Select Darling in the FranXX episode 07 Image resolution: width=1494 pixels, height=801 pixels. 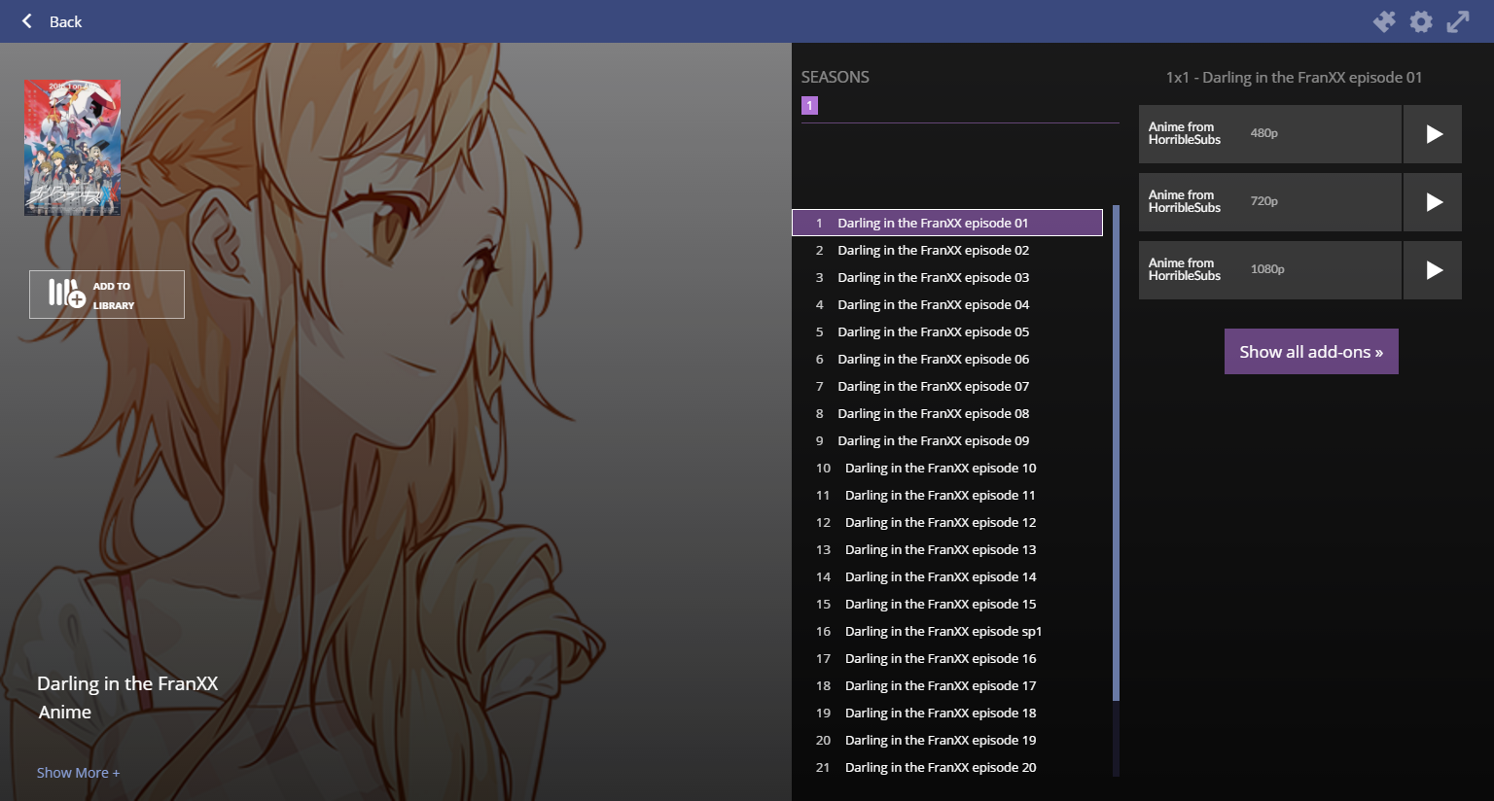pyautogui.click(x=947, y=386)
